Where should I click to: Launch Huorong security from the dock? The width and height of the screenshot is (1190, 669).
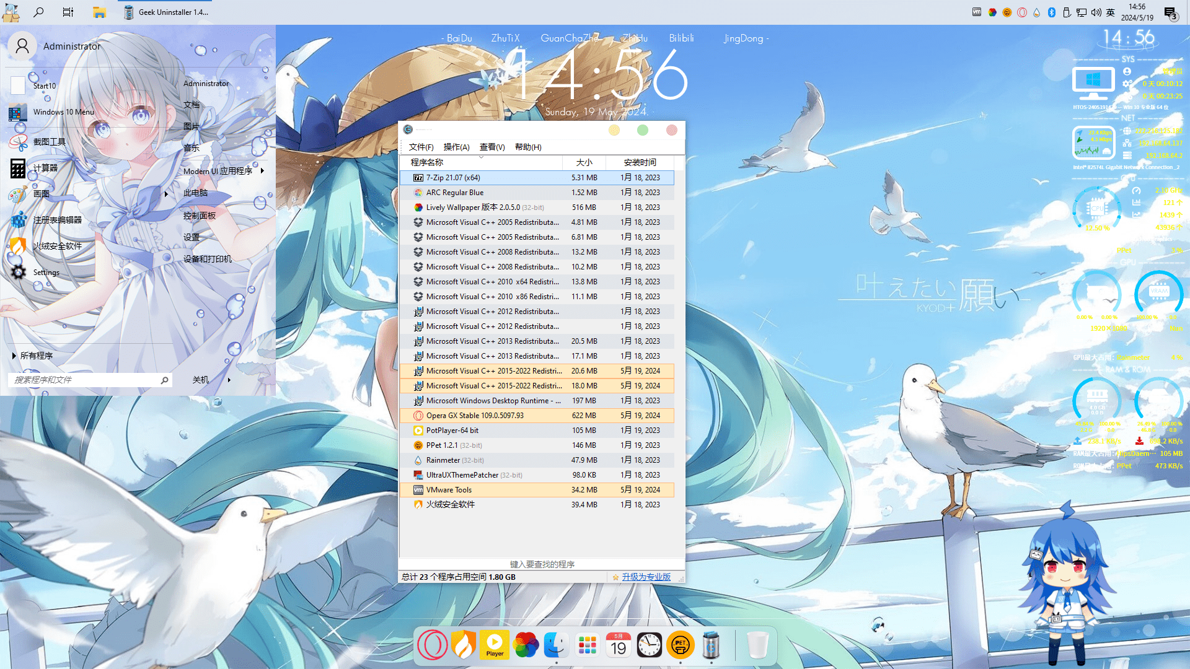coord(464,645)
